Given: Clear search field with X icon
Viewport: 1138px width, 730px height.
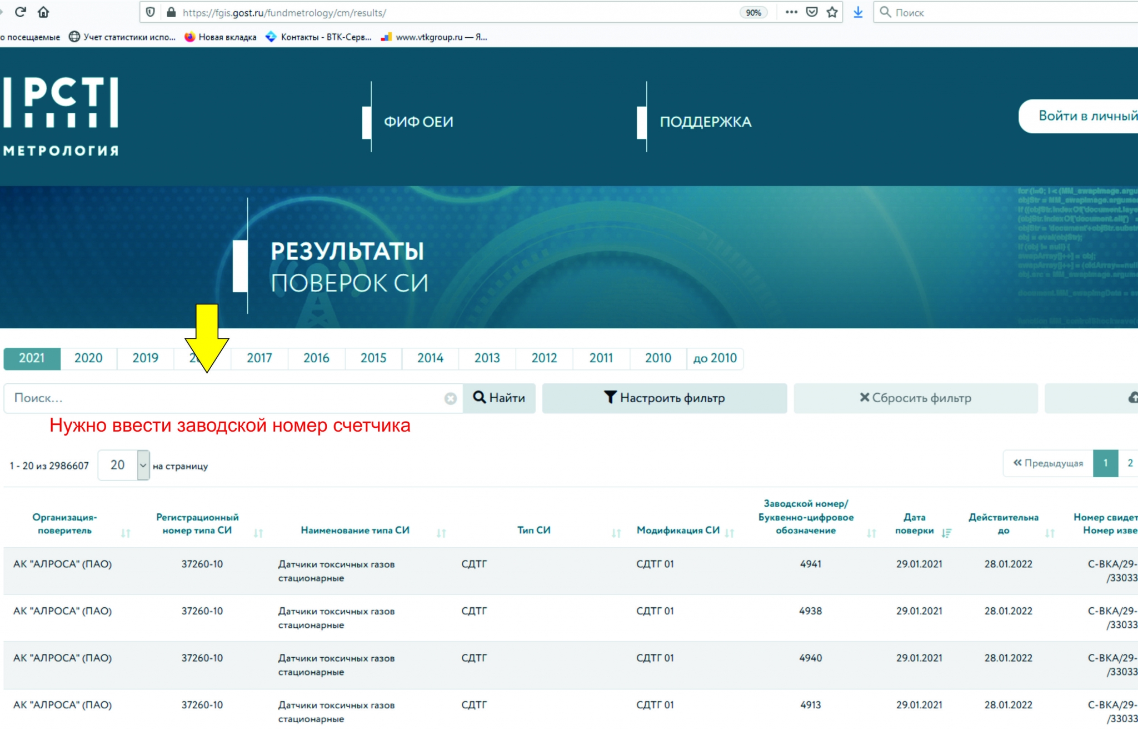Looking at the screenshot, I should coord(451,398).
